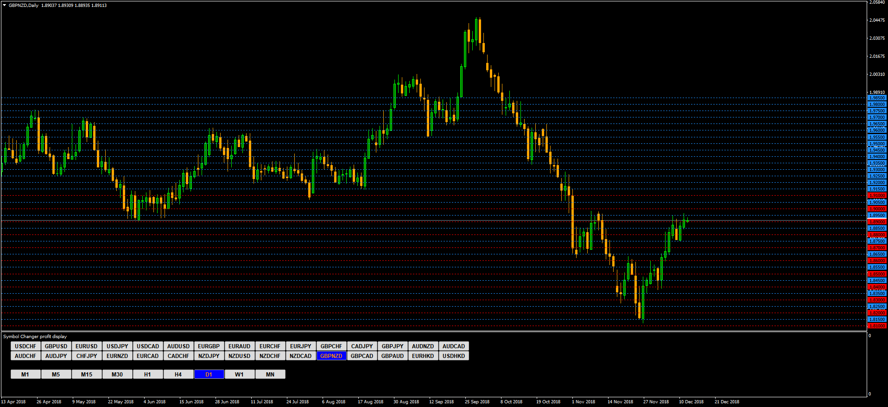Click the 'Symbol Changer profit display' label
888x407 pixels.
[x=35, y=337]
